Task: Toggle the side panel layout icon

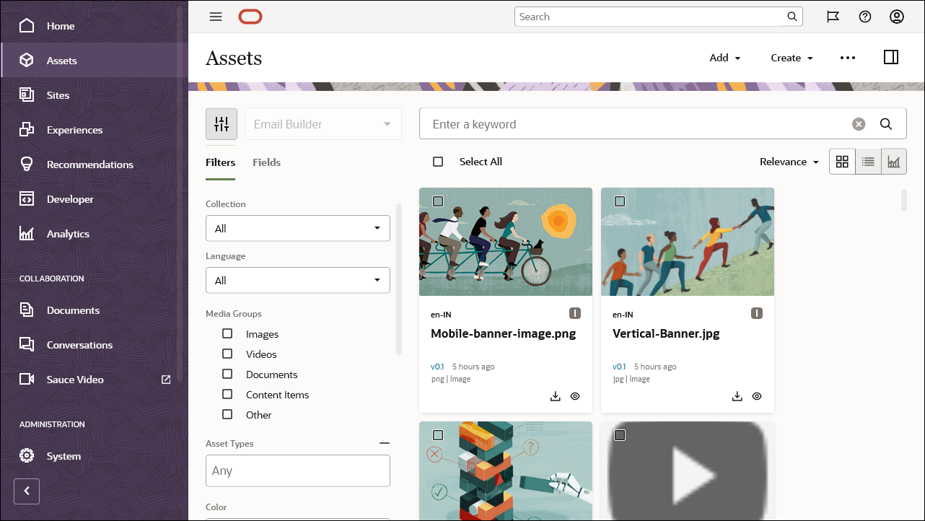Action: [891, 56]
